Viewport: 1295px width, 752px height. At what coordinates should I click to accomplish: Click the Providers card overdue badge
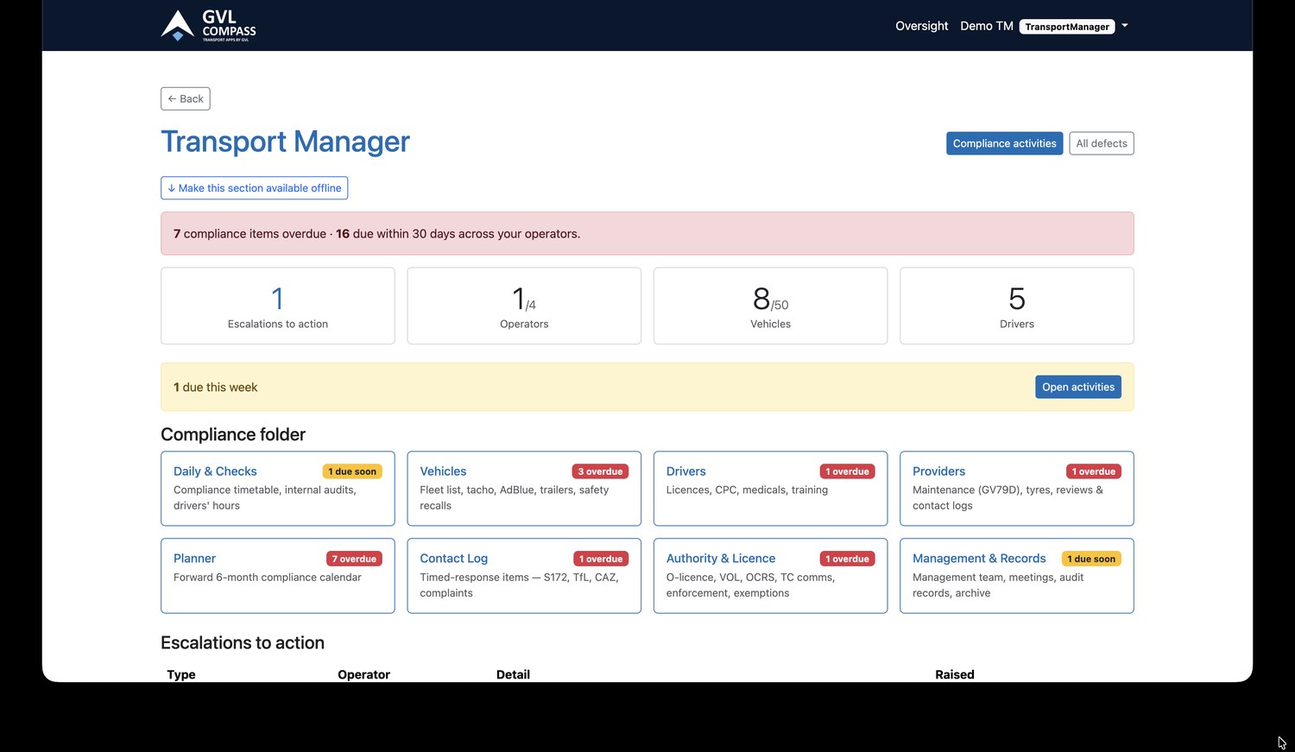1094,471
